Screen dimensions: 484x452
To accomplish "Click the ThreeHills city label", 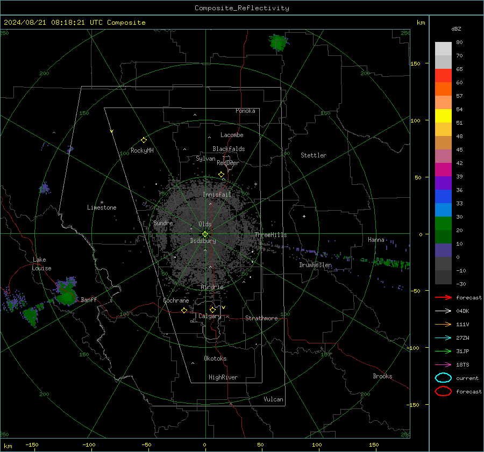I will click(271, 235).
